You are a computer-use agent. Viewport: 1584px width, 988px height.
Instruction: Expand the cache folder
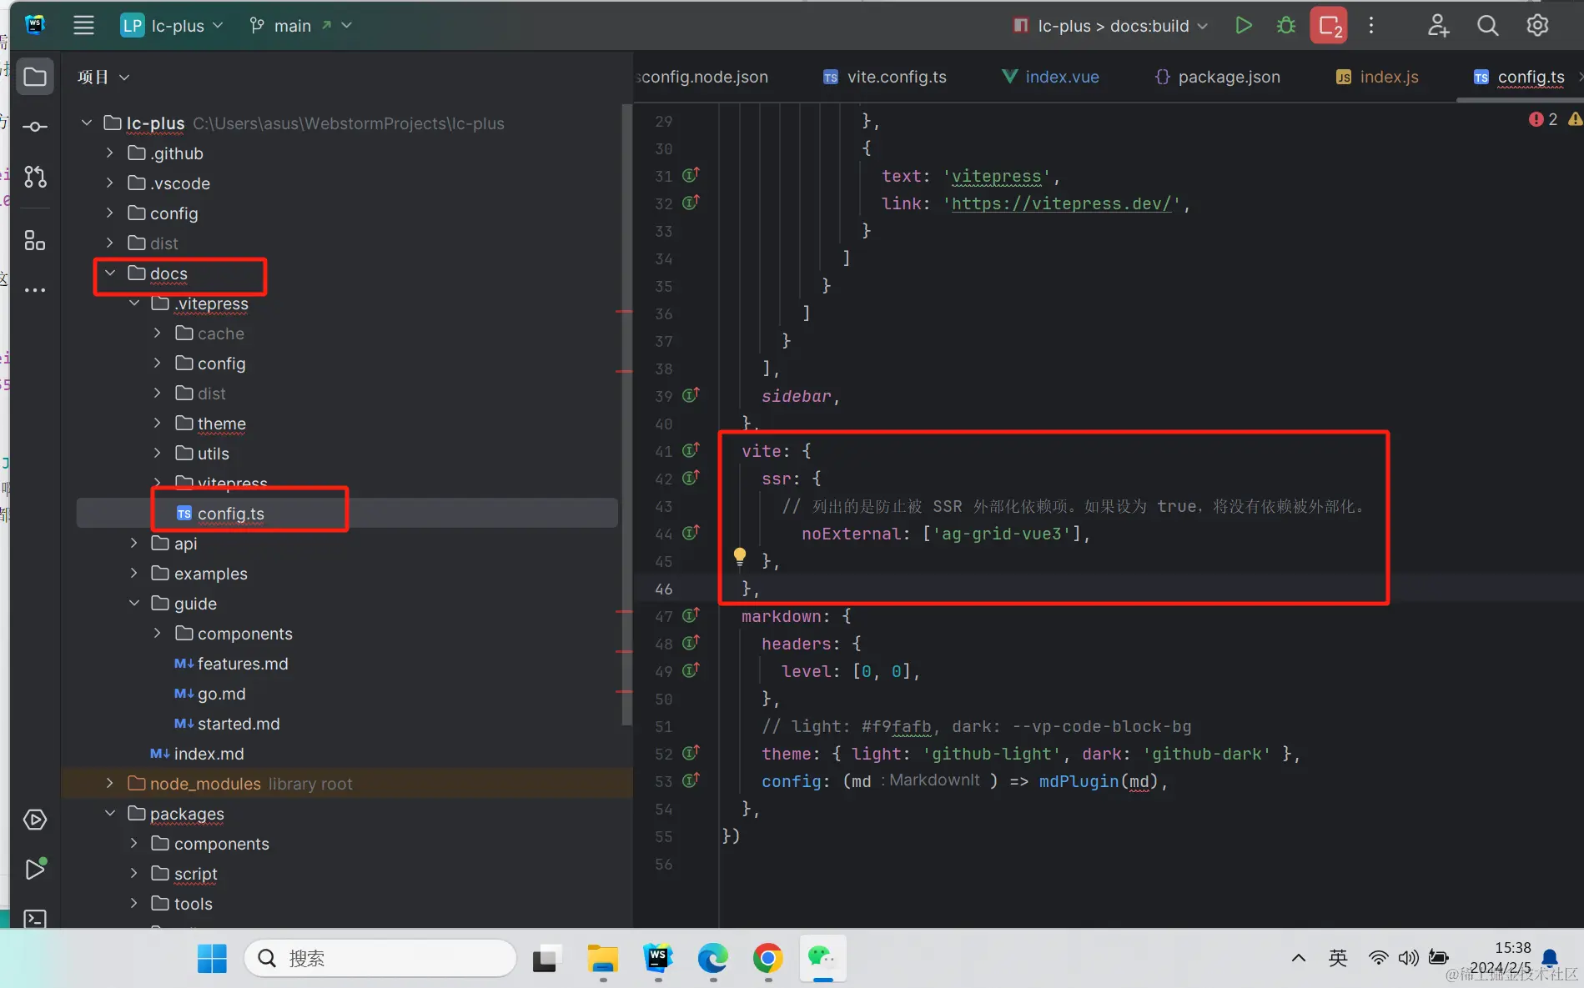point(158,334)
